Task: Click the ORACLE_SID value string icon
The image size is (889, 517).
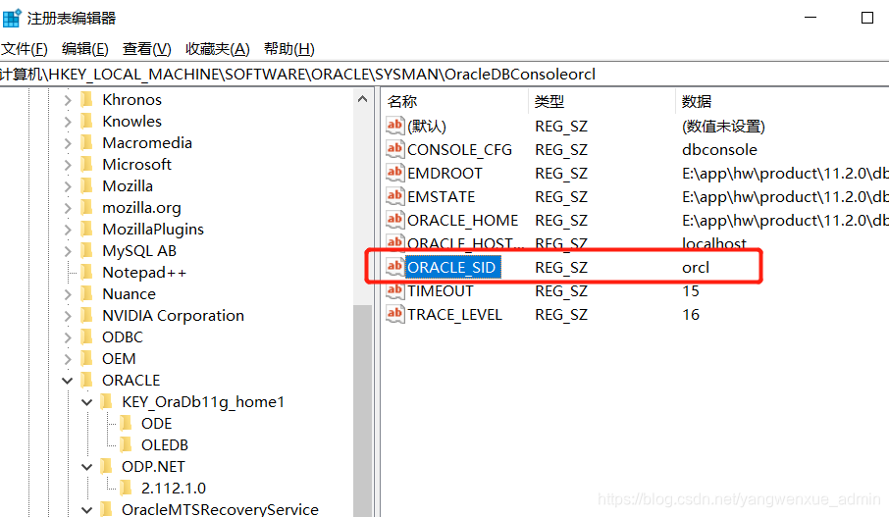Action: [x=394, y=267]
